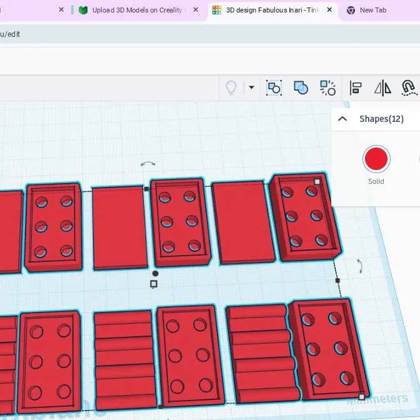The width and height of the screenshot is (420, 420).
Task: Click the Group shapes icon
Action: coord(274,87)
